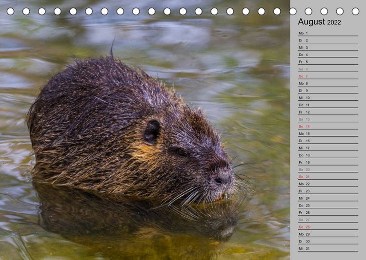Select the 'Do 11' date row
Screen dimensions: 366x260
point(328,105)
